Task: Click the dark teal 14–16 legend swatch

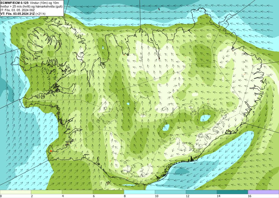Action: tap(232, 192)
